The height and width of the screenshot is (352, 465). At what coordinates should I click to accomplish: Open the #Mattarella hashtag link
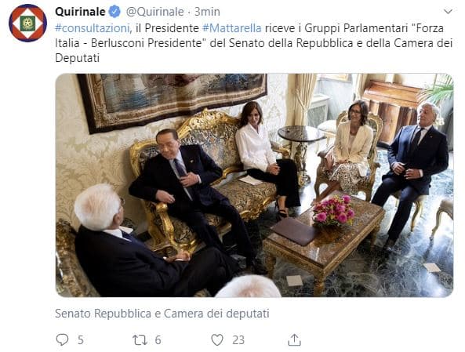tap(232, 28)
